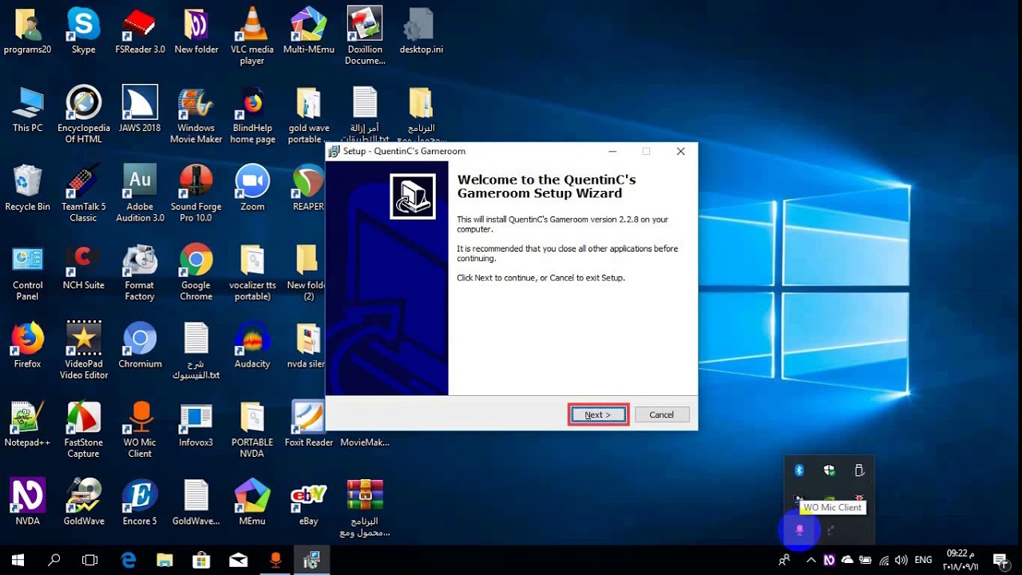1022x575 pixels.
Task: Select the desktop.ini file icon
Action: point(421,31)
